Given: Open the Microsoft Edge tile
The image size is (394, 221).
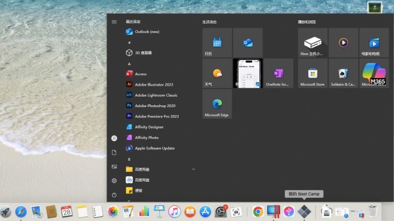Looking at the screenshot, I should click(x=217, y=104).
